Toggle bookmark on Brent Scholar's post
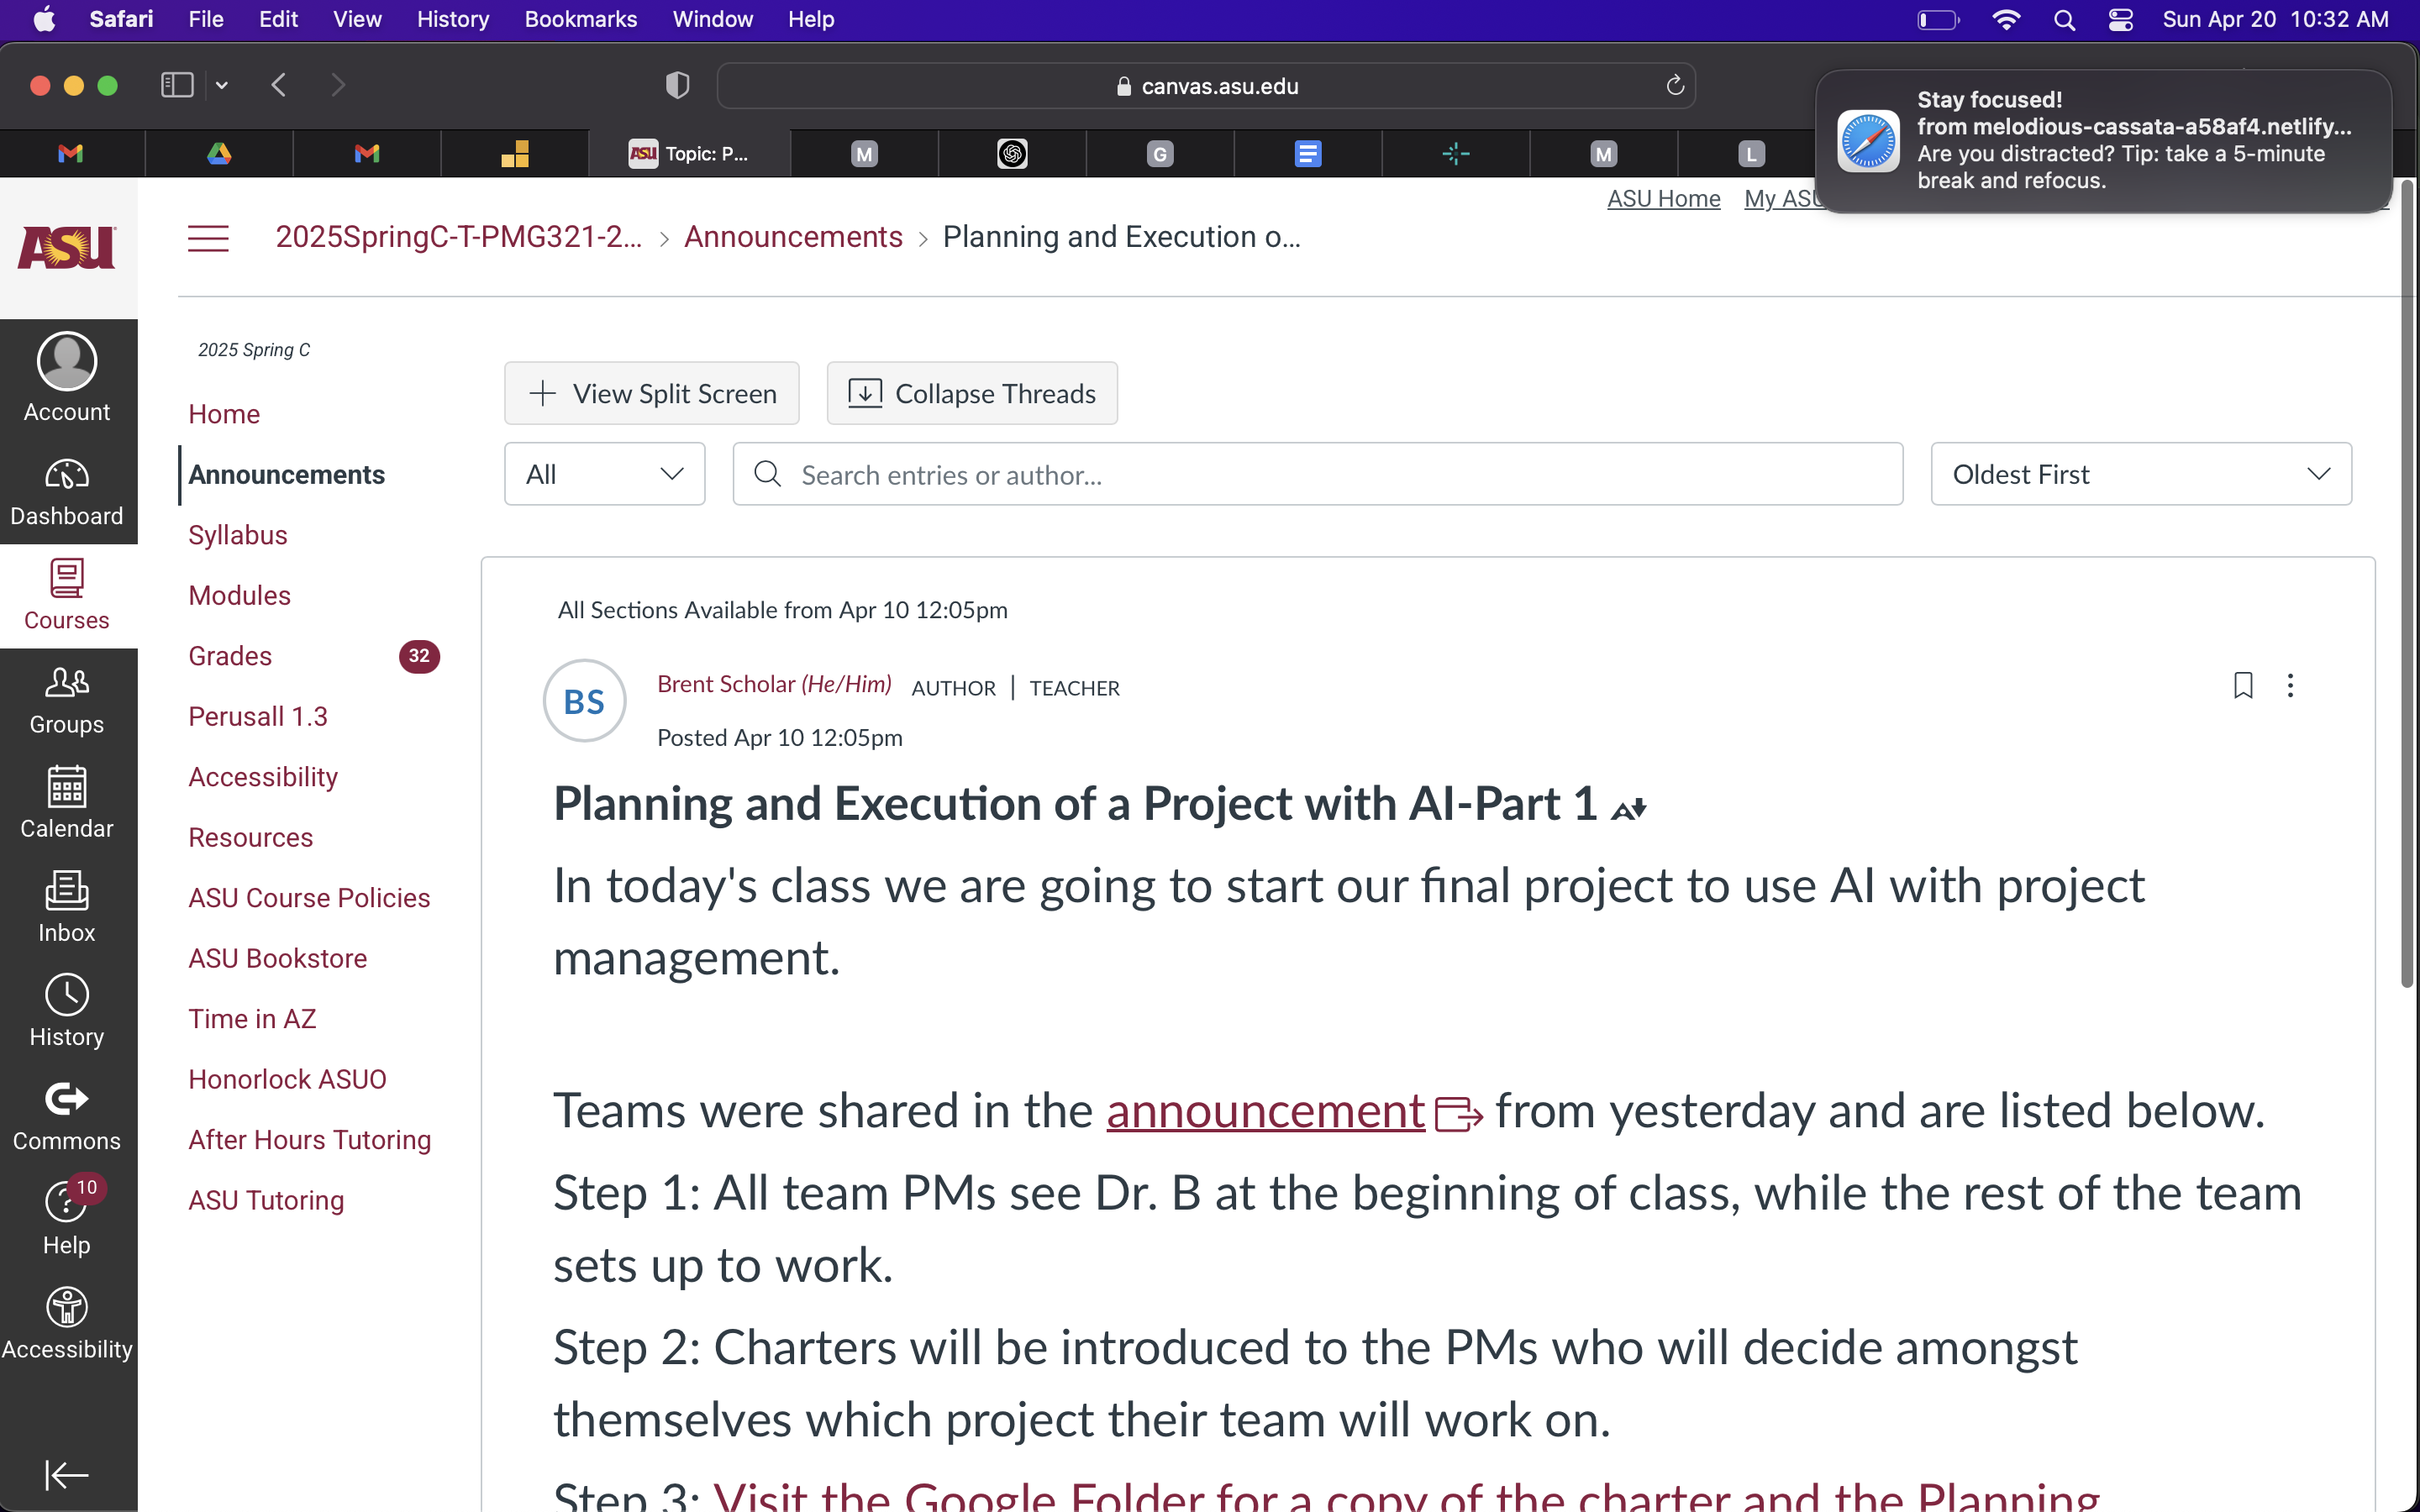 pos(2243,685)
